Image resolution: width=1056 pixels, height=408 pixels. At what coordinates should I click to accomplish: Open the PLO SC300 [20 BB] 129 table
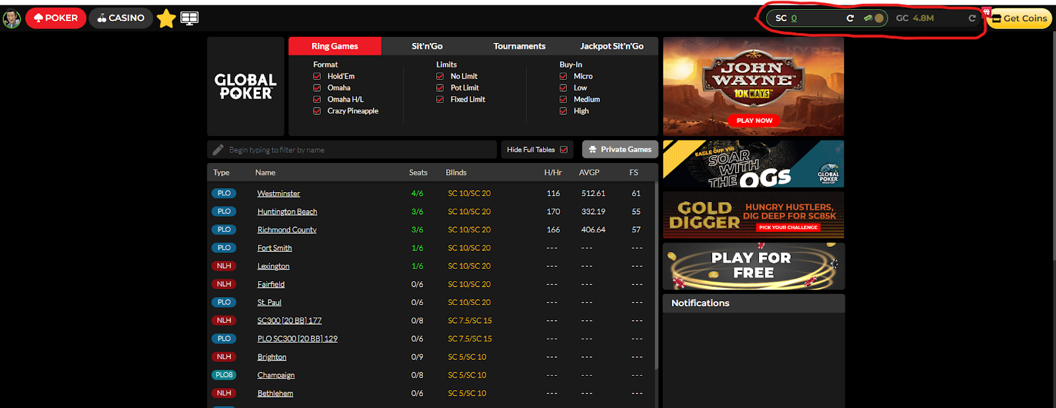[297, 339]
